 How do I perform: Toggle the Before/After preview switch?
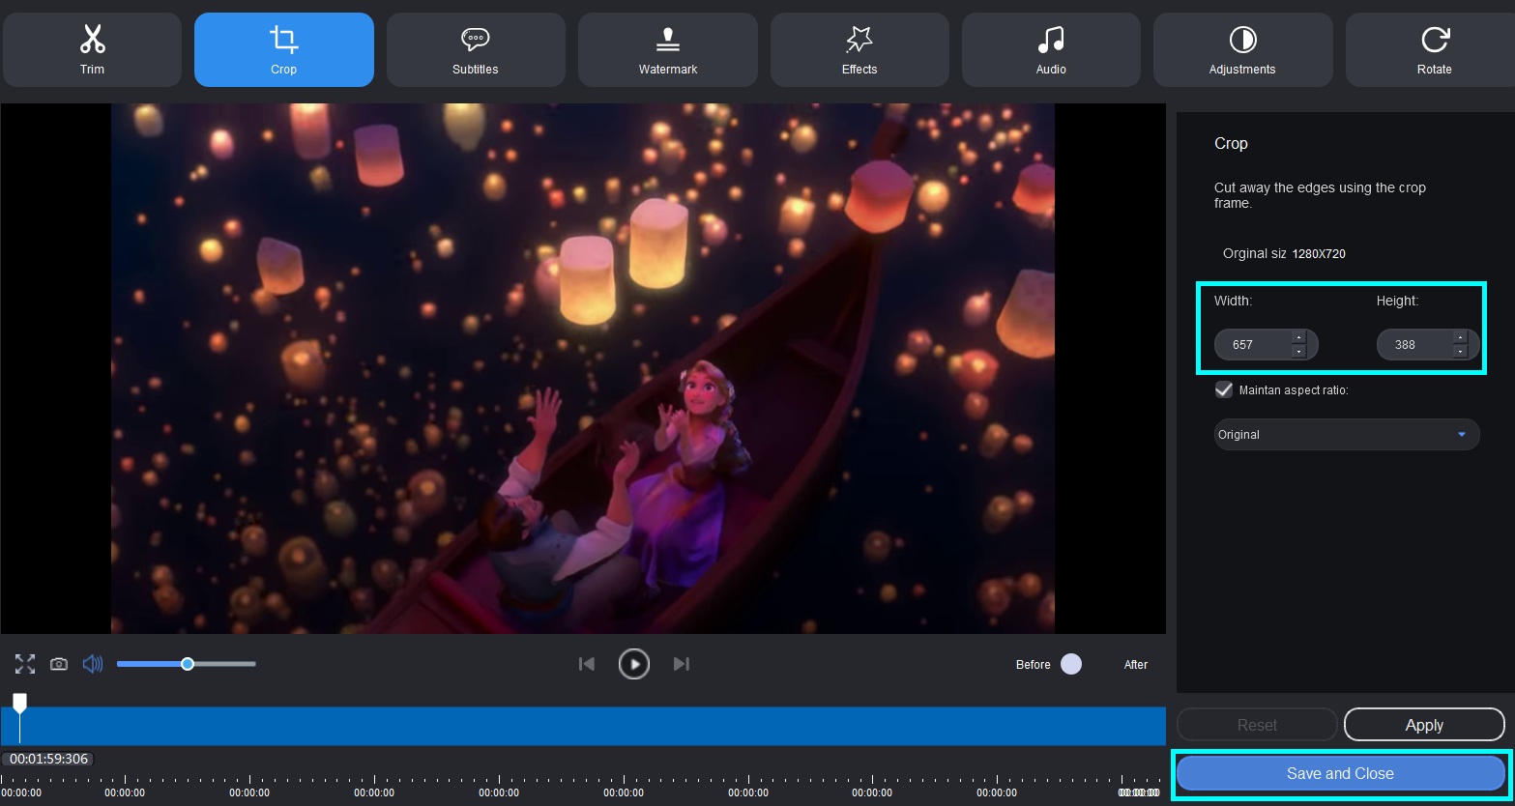pyautogui.click(x=1071, y=664)
